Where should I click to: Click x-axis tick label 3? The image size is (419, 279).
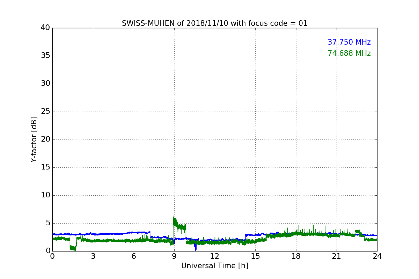pos(93,256)
